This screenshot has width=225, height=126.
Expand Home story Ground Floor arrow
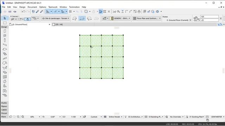tap(190, 20)
